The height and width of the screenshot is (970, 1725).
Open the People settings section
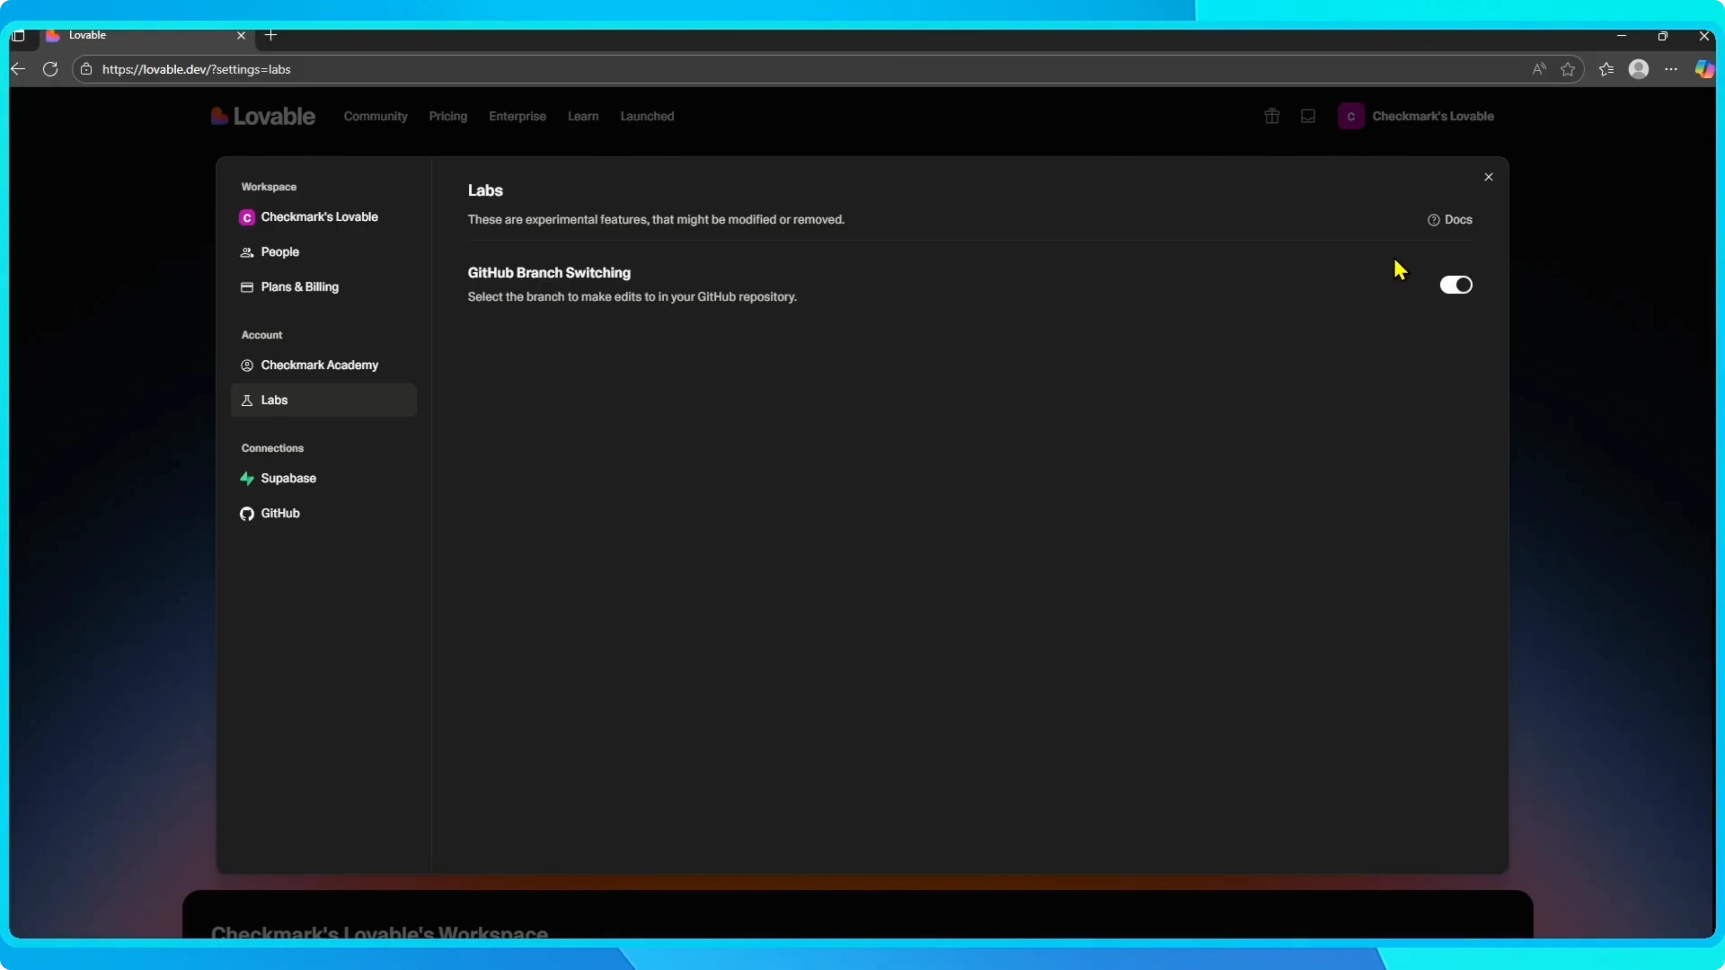coord(323,252)
